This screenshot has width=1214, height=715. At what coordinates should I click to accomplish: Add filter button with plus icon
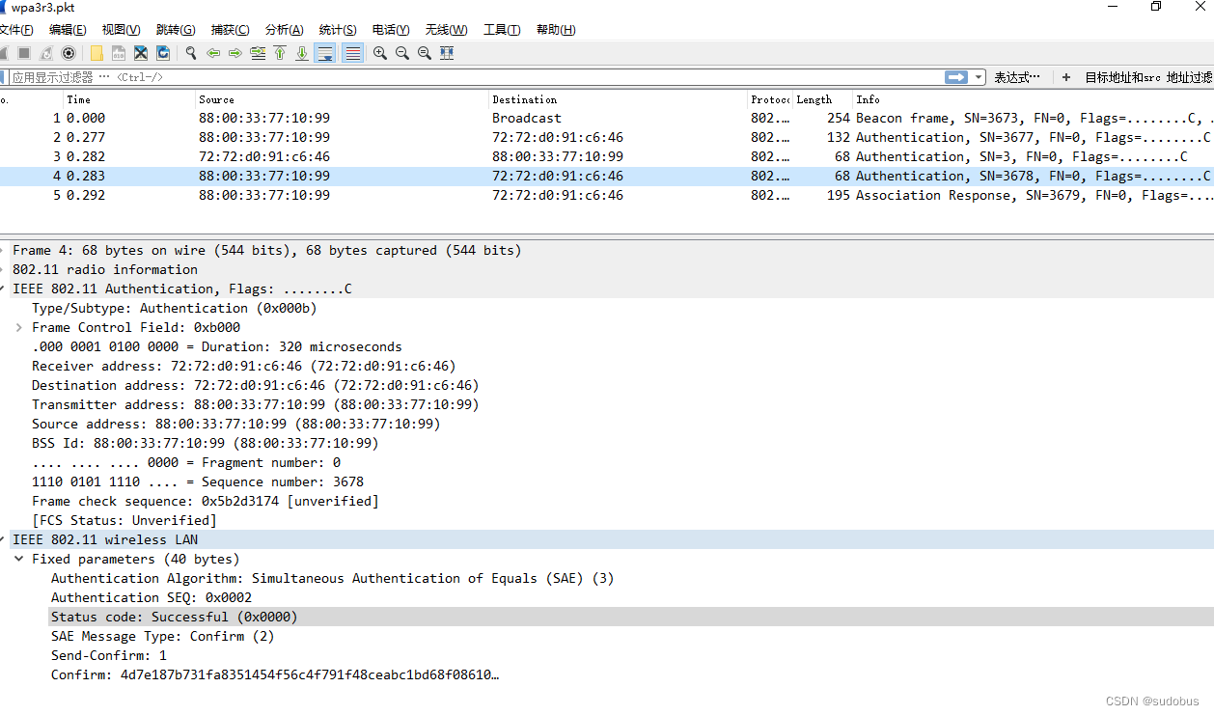[1066, 77]
